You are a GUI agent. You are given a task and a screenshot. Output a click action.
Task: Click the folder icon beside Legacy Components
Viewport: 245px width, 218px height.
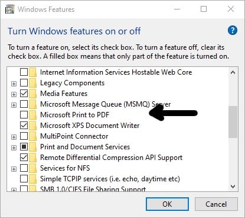point(32,83)
